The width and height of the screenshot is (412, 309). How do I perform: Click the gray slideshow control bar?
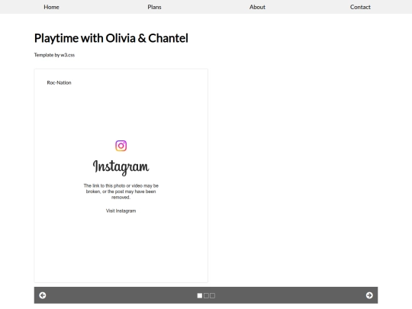coord(206,295)
